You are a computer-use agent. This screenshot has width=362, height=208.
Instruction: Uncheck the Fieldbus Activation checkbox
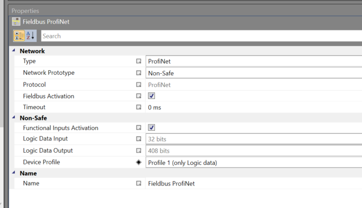point(151,96)
